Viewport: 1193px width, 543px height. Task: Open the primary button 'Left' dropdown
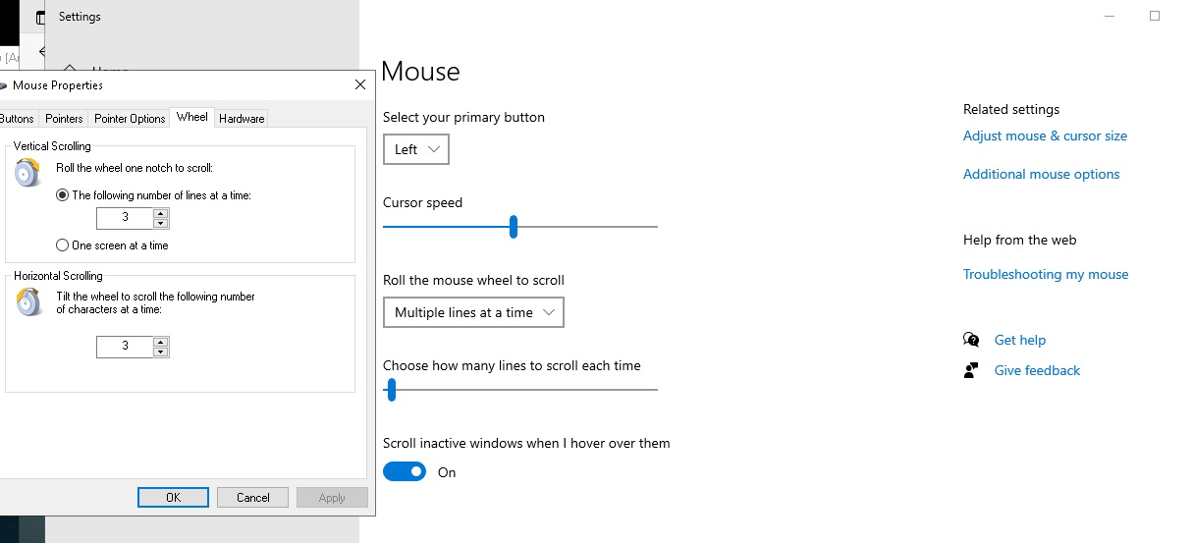(x=416, y=149)
